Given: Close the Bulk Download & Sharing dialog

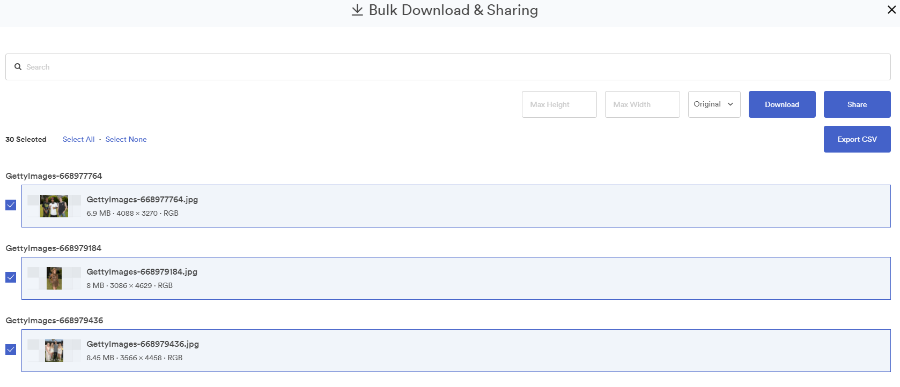Looking at the screenshot, I should coord(891,10).
